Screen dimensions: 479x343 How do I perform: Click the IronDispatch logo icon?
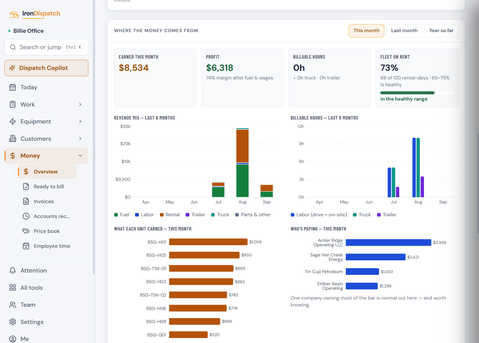coord(14,14)
